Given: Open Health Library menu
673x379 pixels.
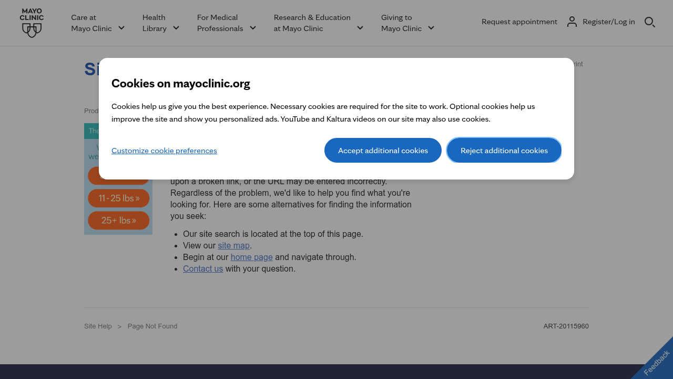Looking at the screenshot, I should pyautogui.click(x=155, y=23).
